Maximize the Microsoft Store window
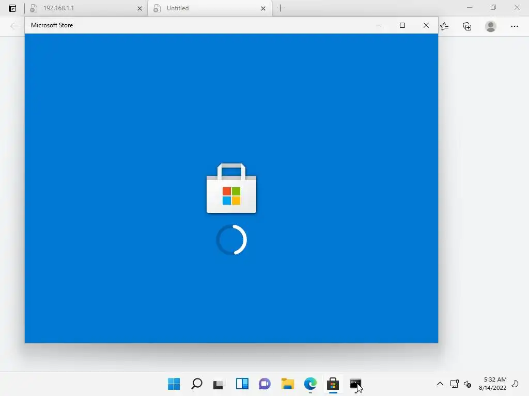 (x=402, y=25)
